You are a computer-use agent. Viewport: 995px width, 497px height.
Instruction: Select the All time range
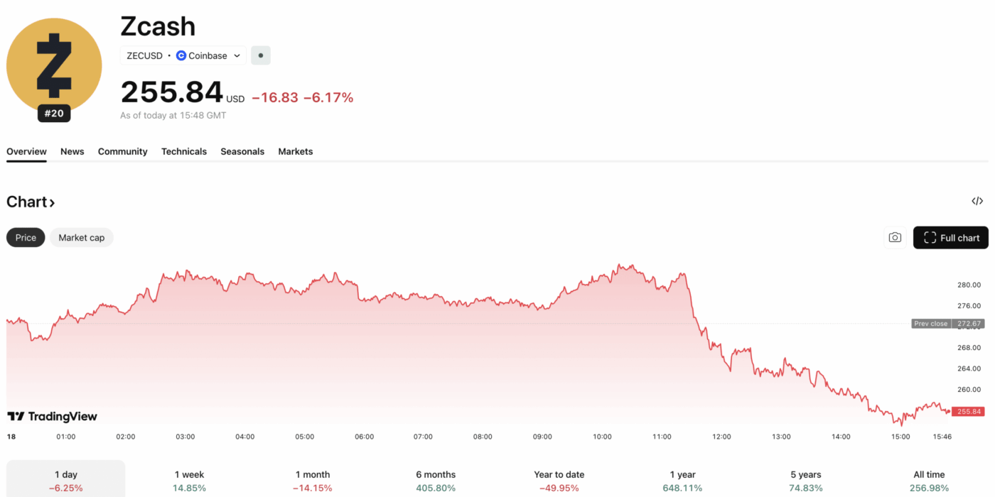pyautogui.click(x=929, y=481)
